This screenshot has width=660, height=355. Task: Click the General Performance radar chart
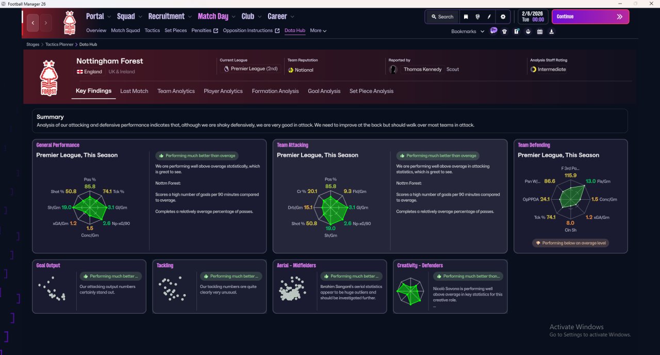pos(89,207)
